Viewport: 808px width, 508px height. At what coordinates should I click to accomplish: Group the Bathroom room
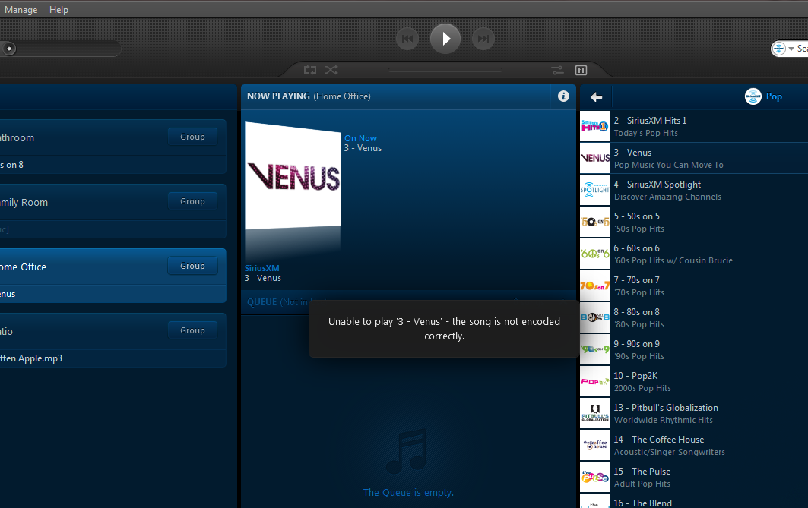[x=192, y=137]
